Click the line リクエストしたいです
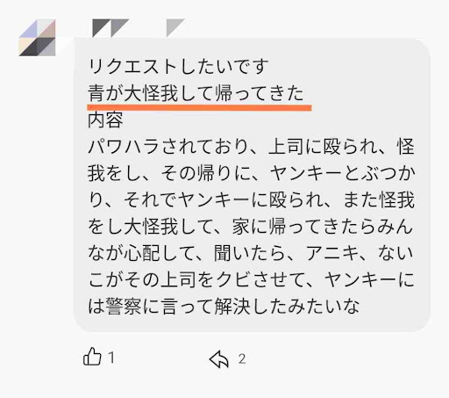 coord(178,67)
